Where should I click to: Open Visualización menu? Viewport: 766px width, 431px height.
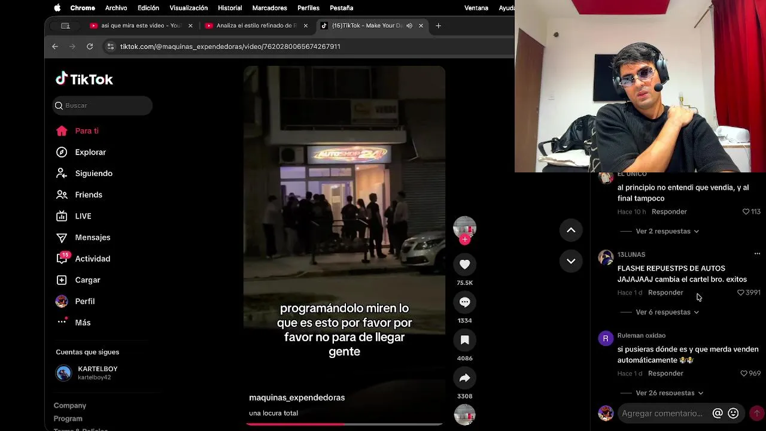click(x=189, y=8)
